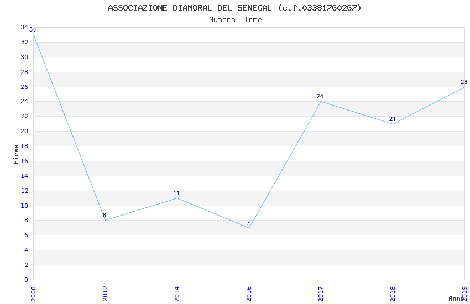This screenshot has height=304, width=470.
Task: Click y-axis tick value 0
Action: tap(27, 280)
